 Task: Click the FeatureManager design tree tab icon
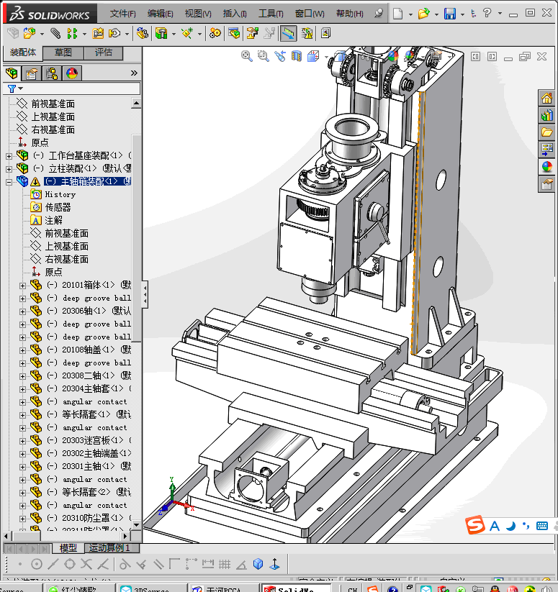pyautogui.click(x=12, y=73)
